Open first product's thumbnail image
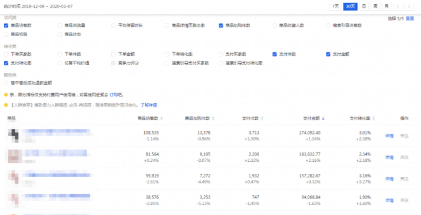Screen dimensions: 421x215 click(13, 135)
